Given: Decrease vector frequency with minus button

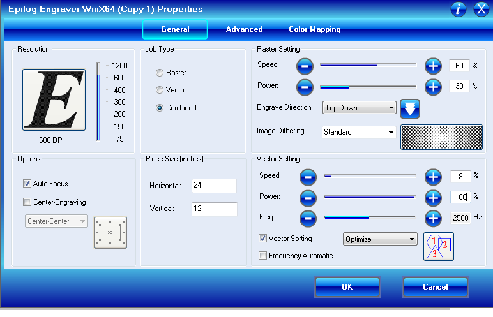Looking at the screenshot, I should (308, 218).
